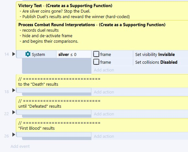The height and width of the screenshot is (152, 188).
Task: Expand collapsed event 22 arrow
Action: pyautogui.click(x=14, y=112)
